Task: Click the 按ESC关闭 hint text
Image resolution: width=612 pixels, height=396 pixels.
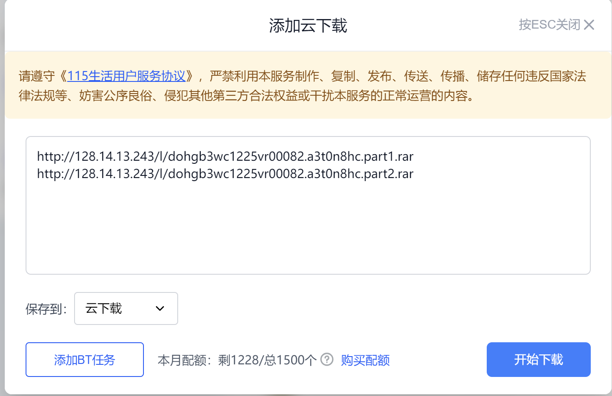Action: pos(550,25)
